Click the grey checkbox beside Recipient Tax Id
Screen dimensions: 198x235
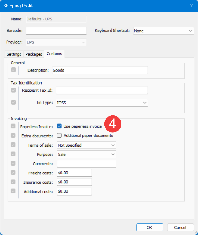[13, 90]
